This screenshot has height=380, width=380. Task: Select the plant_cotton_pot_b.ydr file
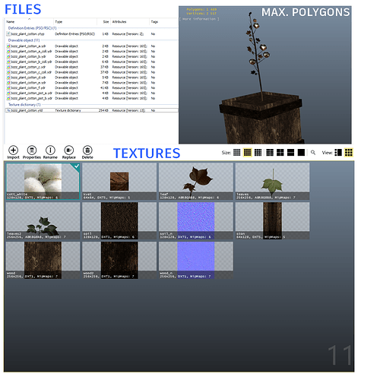tap(92, 98)
